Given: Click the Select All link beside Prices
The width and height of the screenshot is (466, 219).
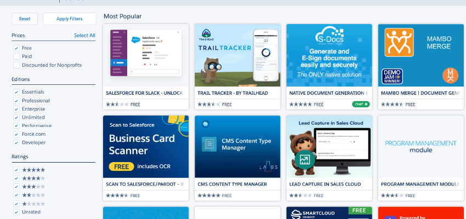Looking at the screenshot, I should (x=84, y=36).
